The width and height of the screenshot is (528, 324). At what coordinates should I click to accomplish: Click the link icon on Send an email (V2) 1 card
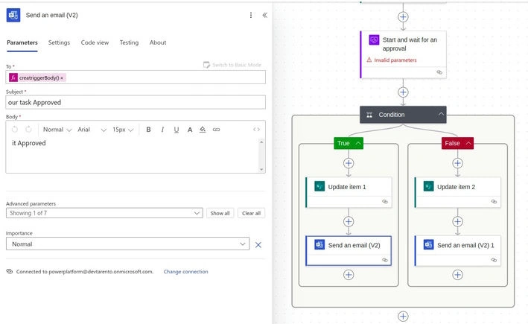(494, 260)
